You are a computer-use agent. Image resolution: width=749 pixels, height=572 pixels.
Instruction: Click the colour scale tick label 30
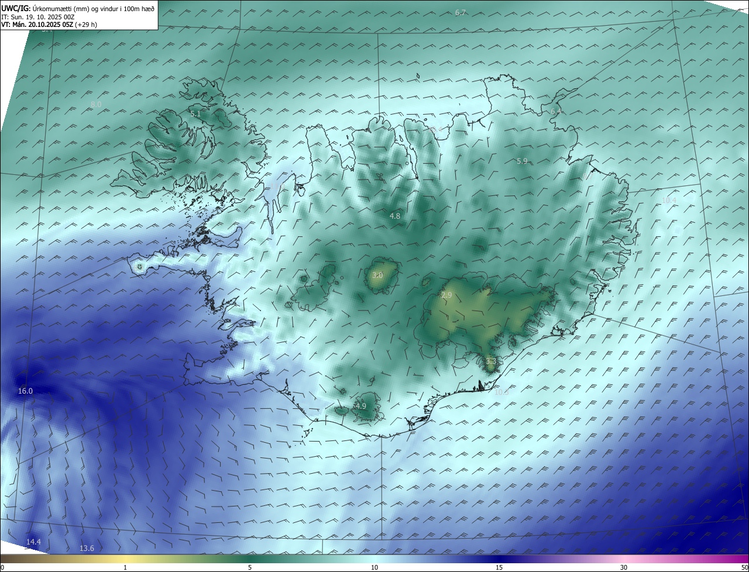point(624,567)
